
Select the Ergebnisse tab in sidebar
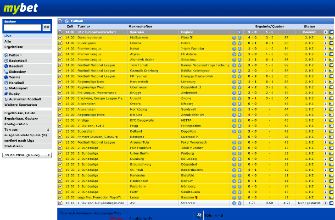27,47
